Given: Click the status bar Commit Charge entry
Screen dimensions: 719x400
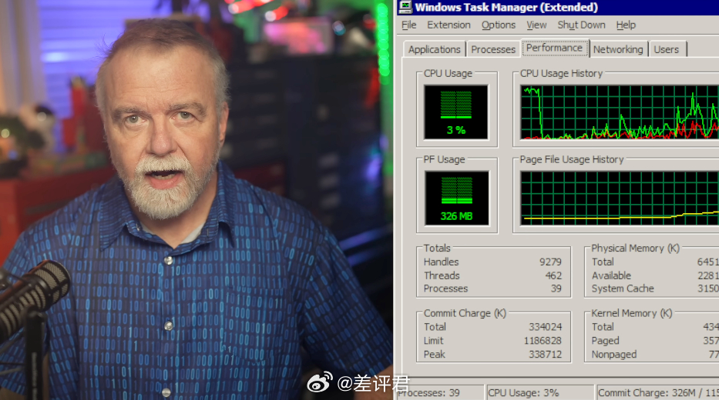Looking at the screenshot, I should click(x=658, y=392).
